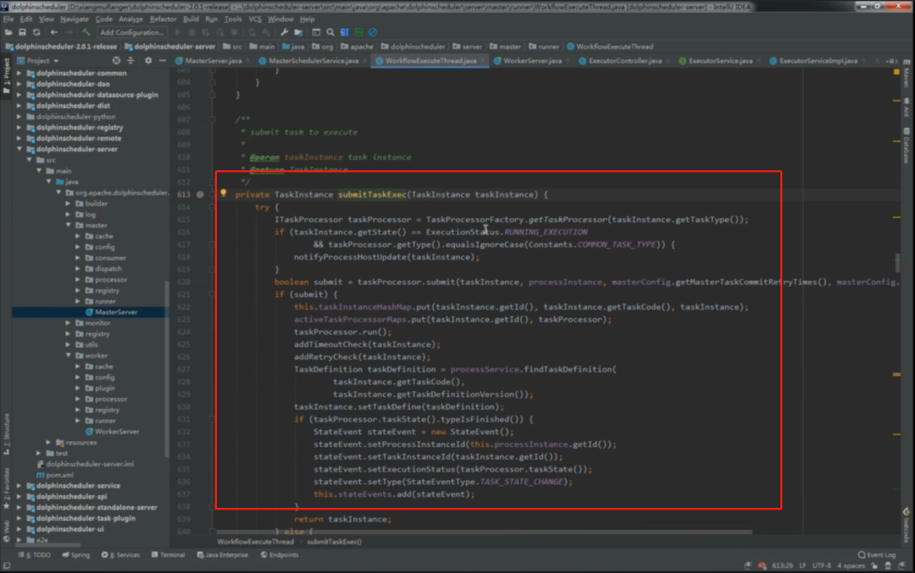This screenshot has height=573, width=915.
Task: Toggle fold marker at line 617
Action: pos(213,245)
